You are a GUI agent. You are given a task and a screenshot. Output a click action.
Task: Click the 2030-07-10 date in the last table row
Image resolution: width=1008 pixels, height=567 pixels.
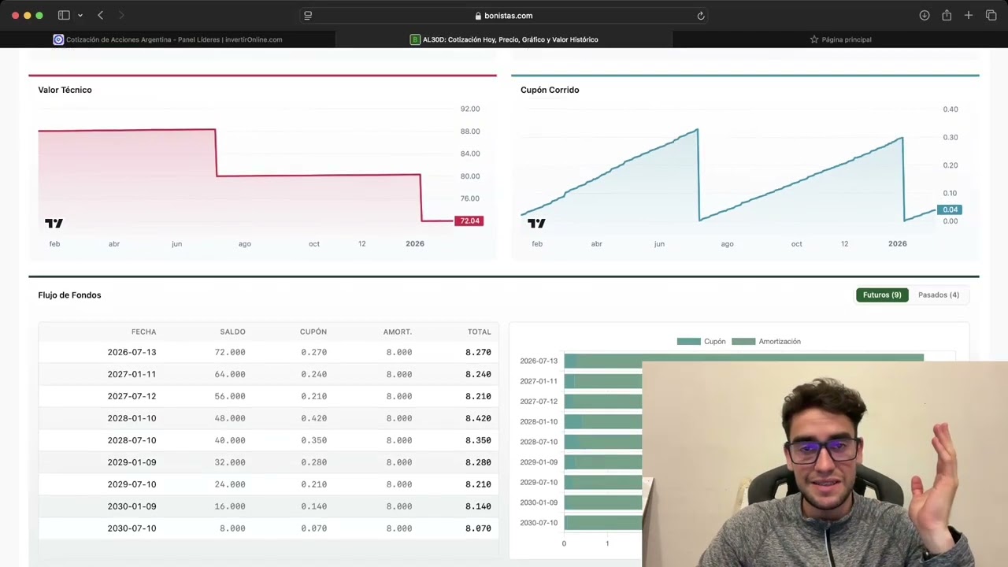tap(132, 529)
